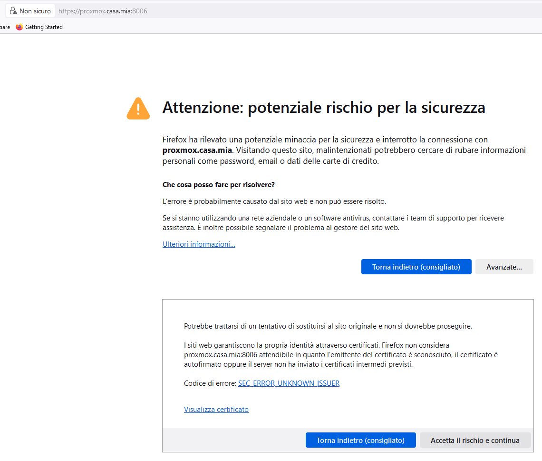Click the "Codice di errore:" label
The width and height of the screenshot is (542, 461).
click(210, 383)
